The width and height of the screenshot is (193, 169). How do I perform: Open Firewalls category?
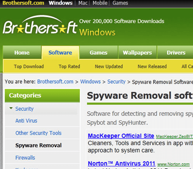point(25,157)
